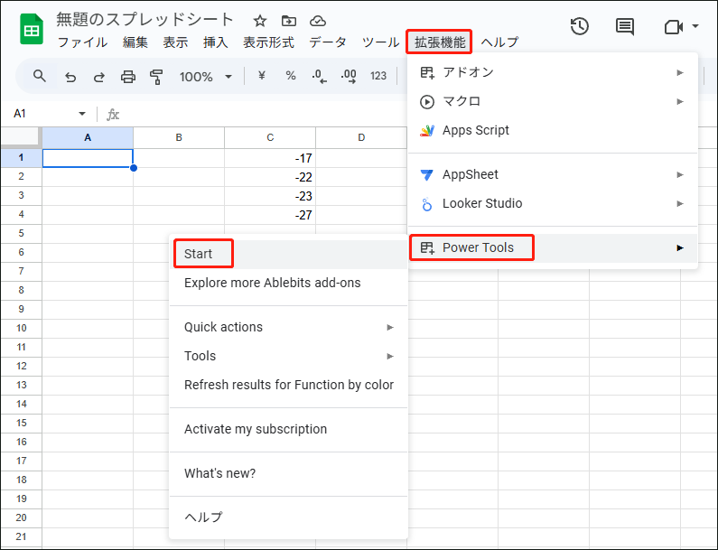The image size is (718, 550).
Task: Click cell containing -22
Action: 270,177
